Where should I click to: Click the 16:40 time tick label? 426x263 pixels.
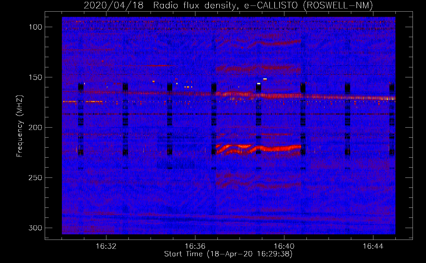pyautogui.click(x=284, y=246)
